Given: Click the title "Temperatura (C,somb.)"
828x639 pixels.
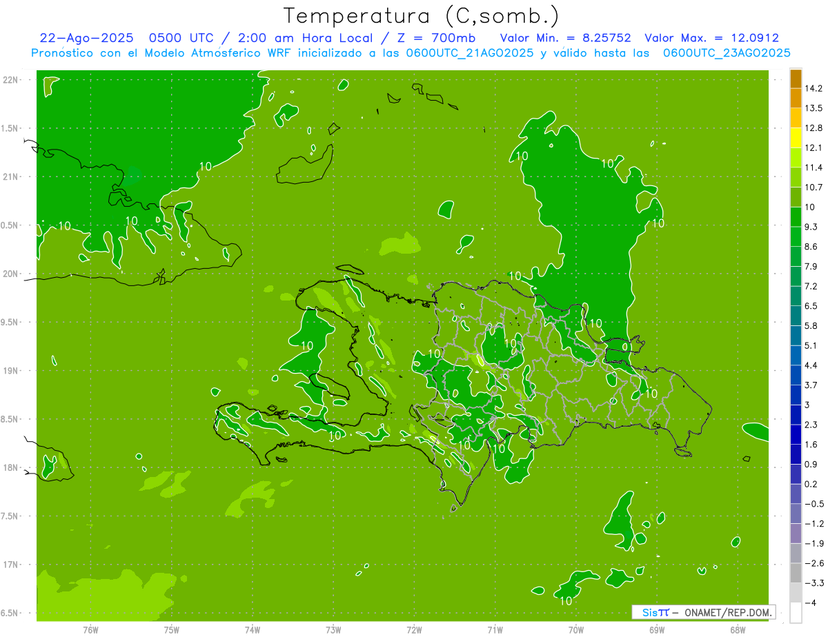Looking at the screenshot, I should (422, 16).
